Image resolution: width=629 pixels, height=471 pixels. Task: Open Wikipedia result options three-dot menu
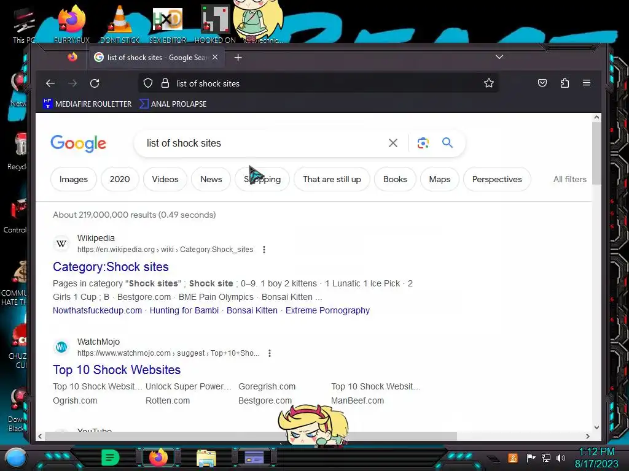(264, 250)
